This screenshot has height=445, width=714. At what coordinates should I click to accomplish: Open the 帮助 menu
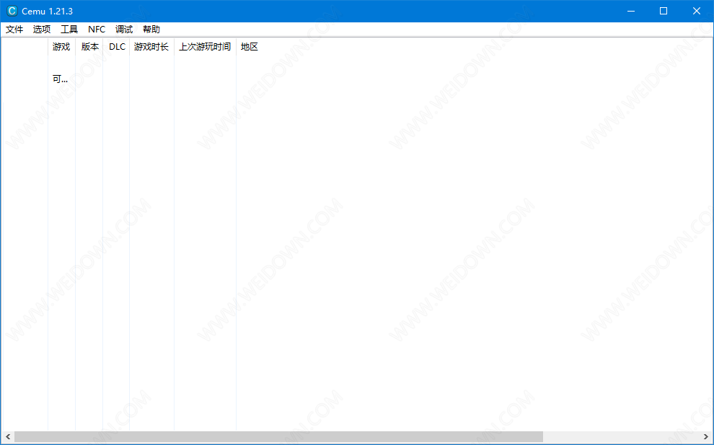[151, 30]
